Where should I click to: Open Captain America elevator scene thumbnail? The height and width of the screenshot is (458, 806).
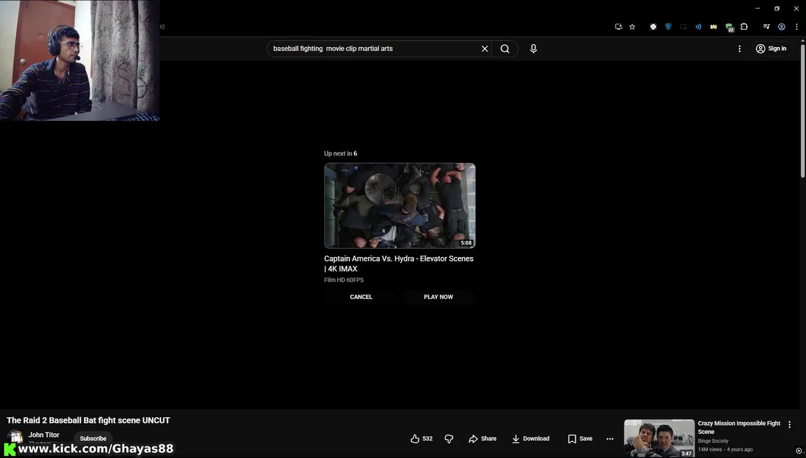click(x=400, y=205)
